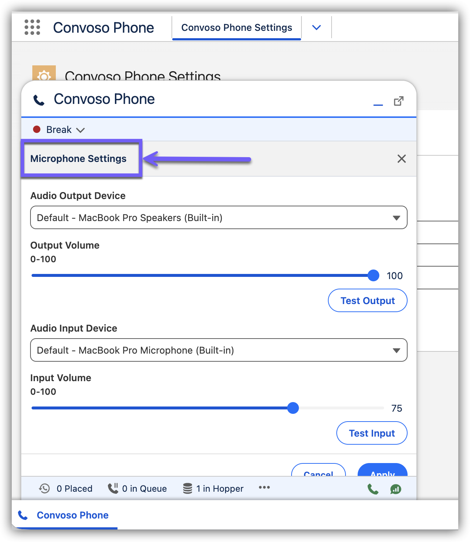Click the green phone call icon

click(373, 489)
